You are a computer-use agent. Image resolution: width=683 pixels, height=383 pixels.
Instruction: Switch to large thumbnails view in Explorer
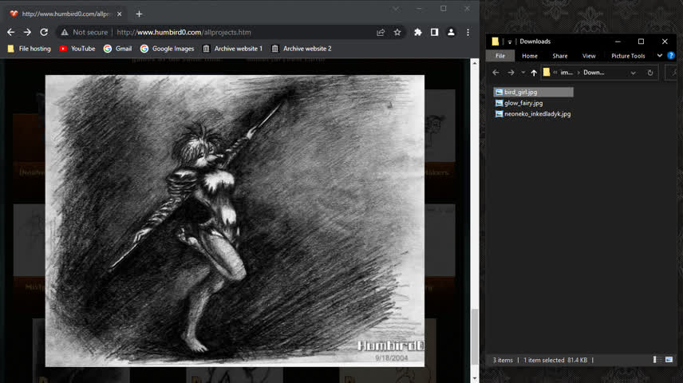tap(669, 360)
